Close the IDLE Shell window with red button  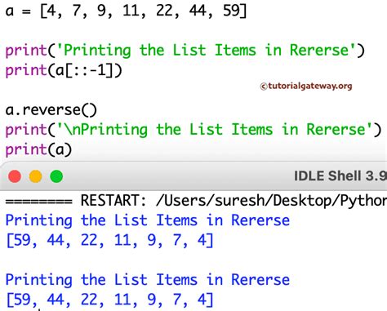(15, 176)
